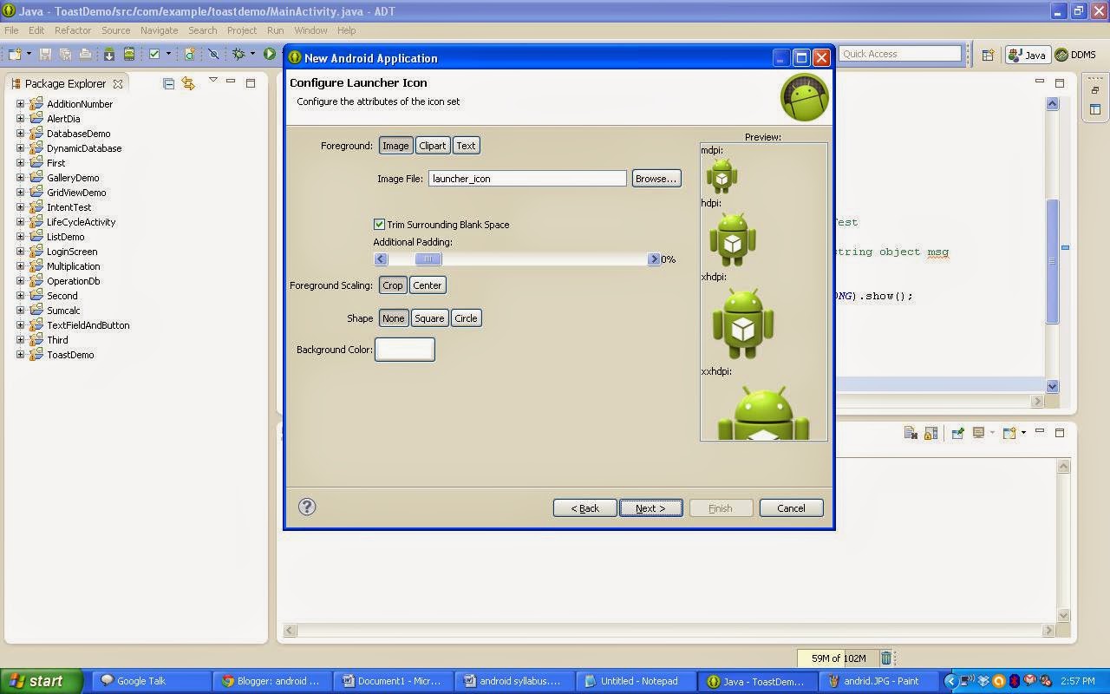1110x694 pixels.
Task: Click the Display Selected Console icon
Action: click(978, 433)
